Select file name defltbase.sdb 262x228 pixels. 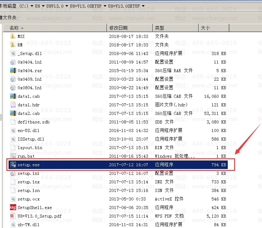[x=34, y=122]
